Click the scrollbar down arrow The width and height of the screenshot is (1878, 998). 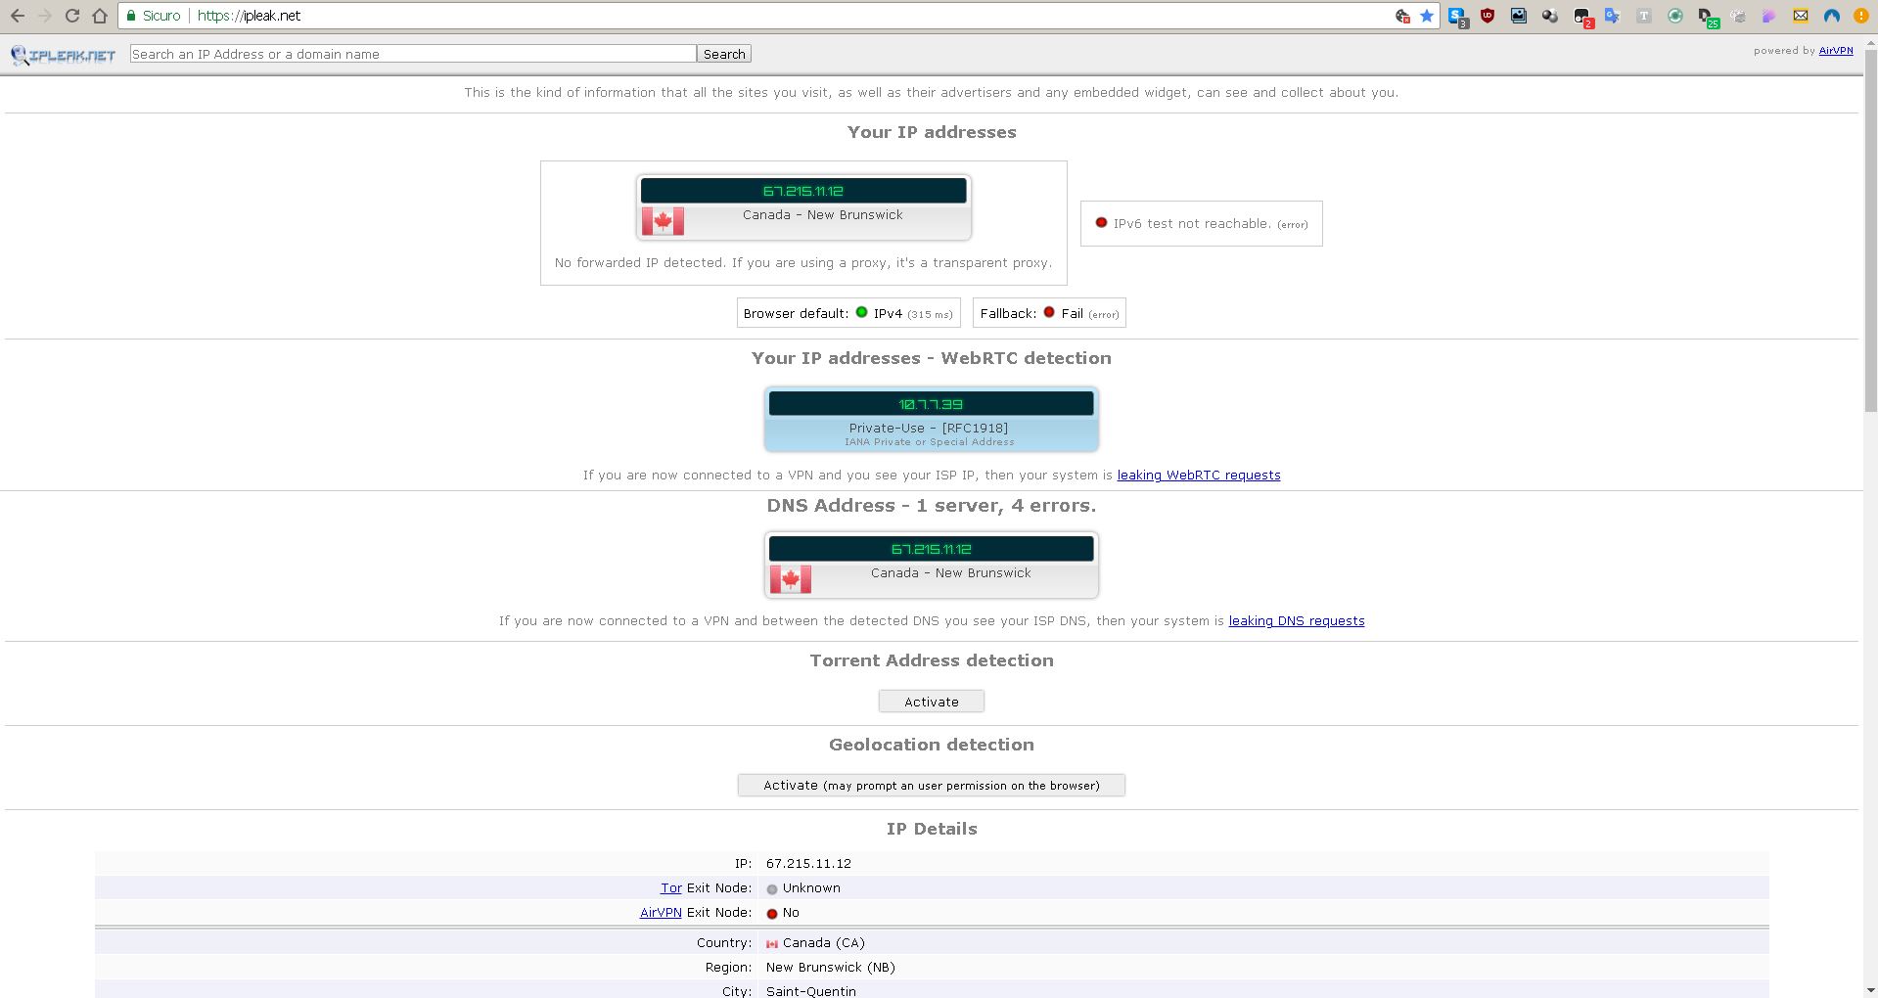[x=1870, y=990]
